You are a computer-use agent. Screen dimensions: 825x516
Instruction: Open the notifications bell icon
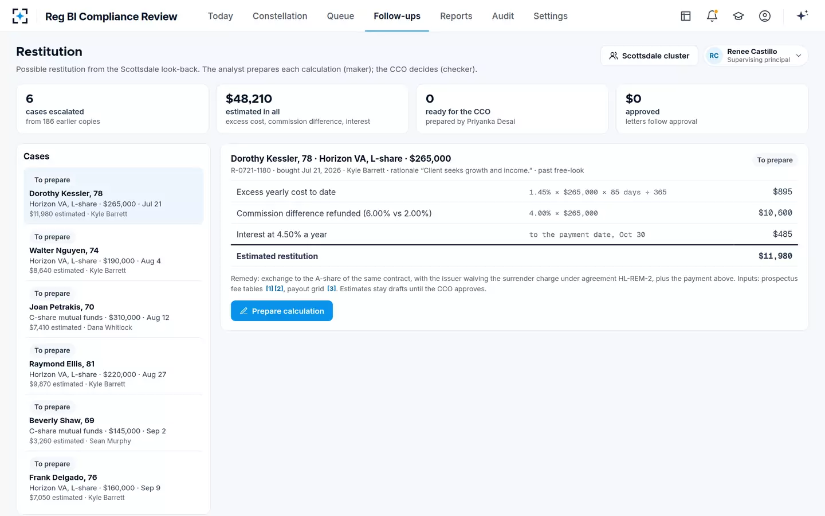(x=712, y=16)
